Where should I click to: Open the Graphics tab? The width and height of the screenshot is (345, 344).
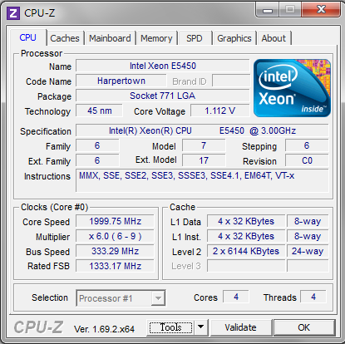tap(234, 38)
